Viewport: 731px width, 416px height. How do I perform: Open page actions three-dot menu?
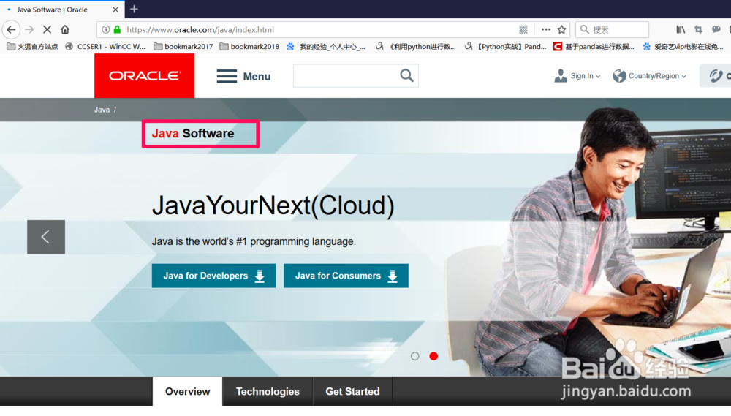click(545, 30)
